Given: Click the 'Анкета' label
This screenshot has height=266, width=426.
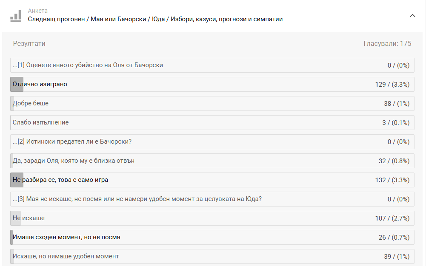Looking at the screenshot, I should point(38,11).
